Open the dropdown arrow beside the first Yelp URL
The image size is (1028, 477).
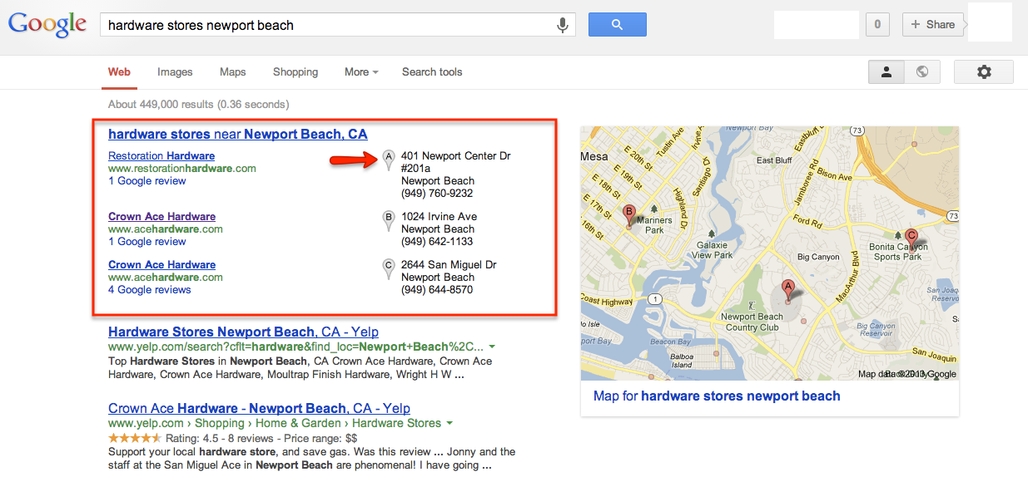click(492, 347)
